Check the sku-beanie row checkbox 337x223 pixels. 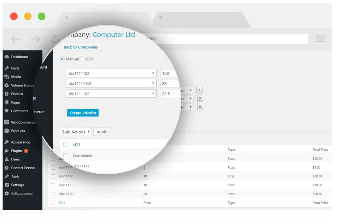66,155
